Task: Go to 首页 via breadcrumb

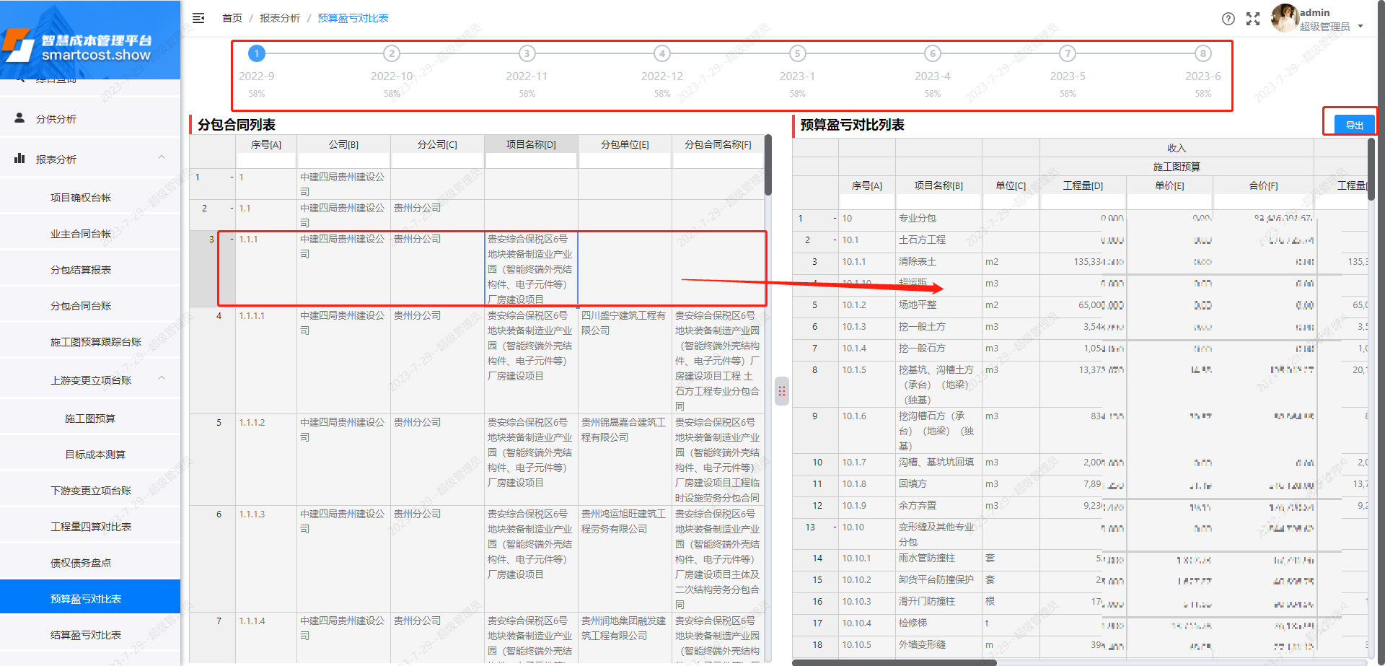Action: click(x=232, y=18)
